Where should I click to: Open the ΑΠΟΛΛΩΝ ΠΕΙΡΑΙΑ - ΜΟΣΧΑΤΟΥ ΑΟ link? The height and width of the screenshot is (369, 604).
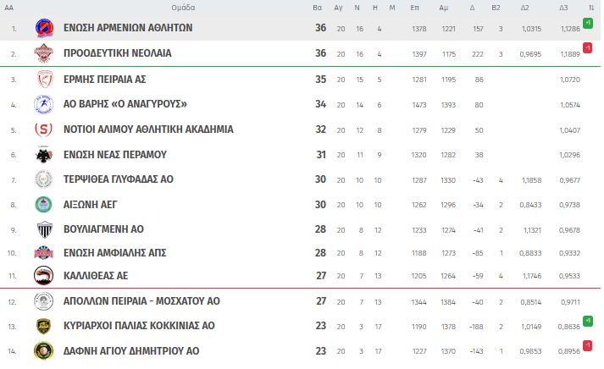tap(141, 301)
